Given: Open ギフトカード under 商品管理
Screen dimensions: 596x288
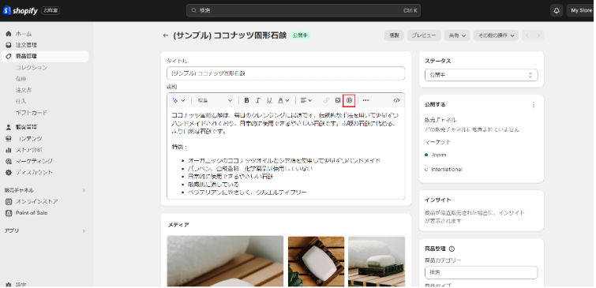Looking at the screenshot, I should pyautogui.click(x=32, y=113).
